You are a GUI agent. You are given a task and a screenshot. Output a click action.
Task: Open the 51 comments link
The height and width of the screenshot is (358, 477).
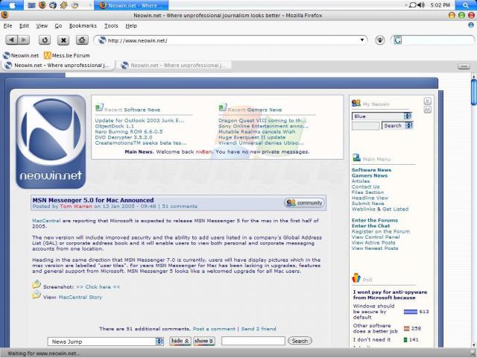[x=180, y=207]
